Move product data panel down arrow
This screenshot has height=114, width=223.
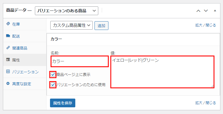[206, 11]
